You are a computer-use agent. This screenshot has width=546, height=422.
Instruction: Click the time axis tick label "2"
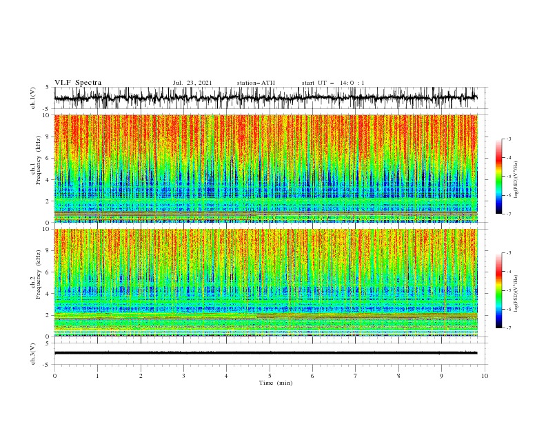(141, 376)
